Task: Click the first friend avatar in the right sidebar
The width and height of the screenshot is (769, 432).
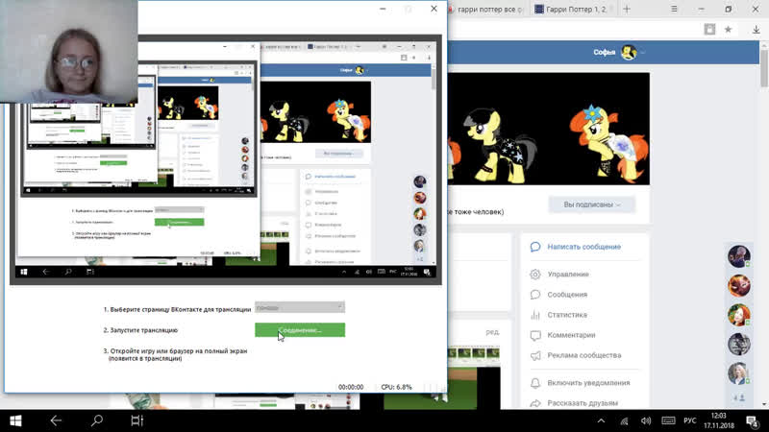Action: [x=738, y=256]
